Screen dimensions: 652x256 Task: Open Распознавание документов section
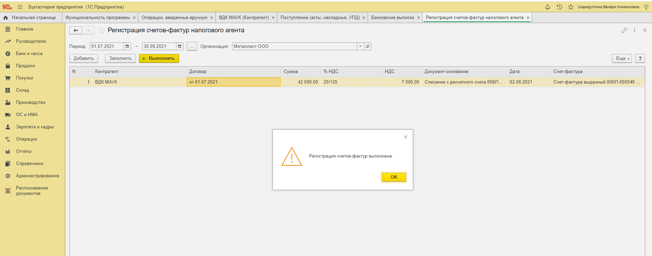[33, 191]
